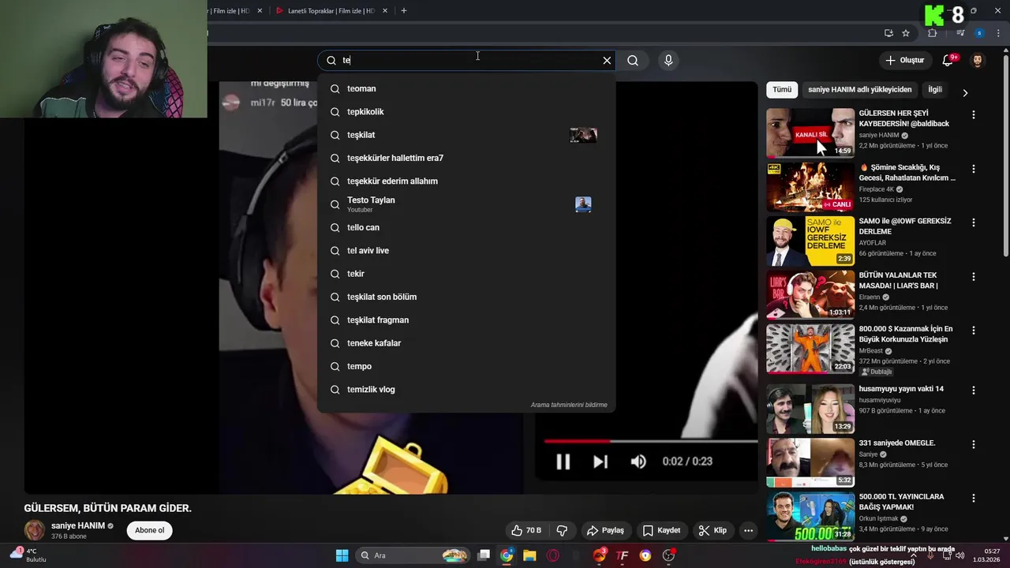The width and height of the screenshot is (1010, 568).
Task: Clear the YouTube search box text
Action: [x=607, y=60]
